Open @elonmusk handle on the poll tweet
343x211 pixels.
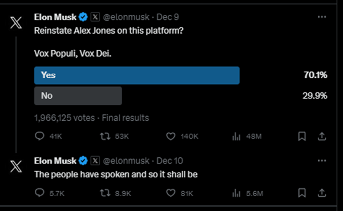(126, 17)
